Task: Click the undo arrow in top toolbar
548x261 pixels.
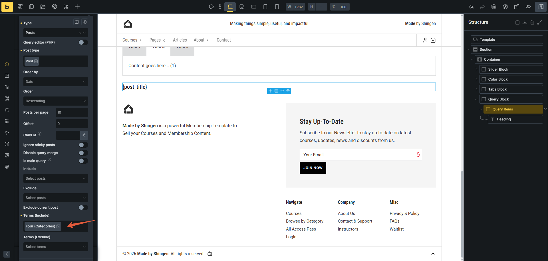Action: [471, 7]
